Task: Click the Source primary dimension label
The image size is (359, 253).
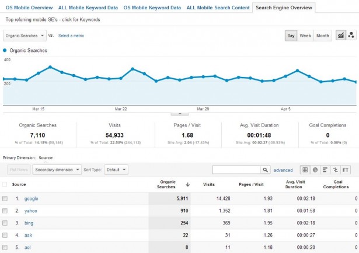Action: tap(46, 158)
